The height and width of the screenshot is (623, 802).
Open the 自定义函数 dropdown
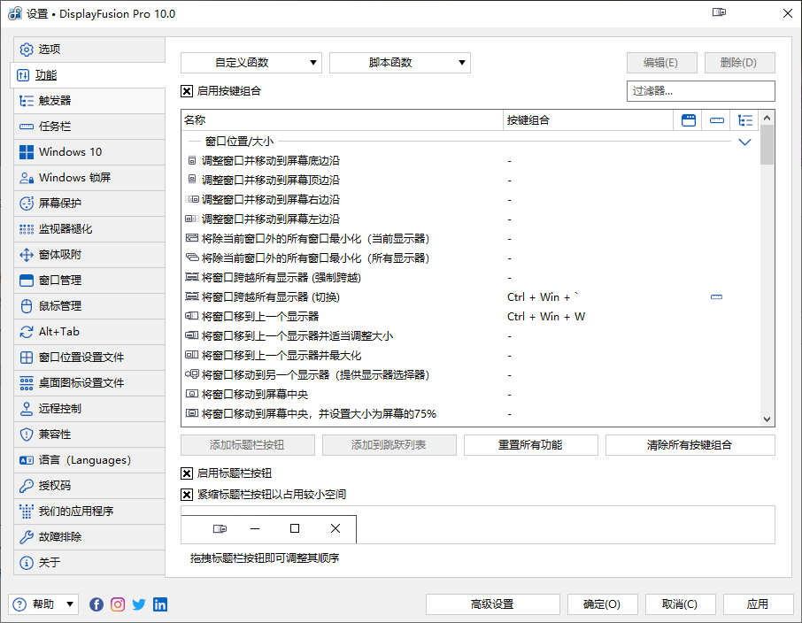(251, 63)
